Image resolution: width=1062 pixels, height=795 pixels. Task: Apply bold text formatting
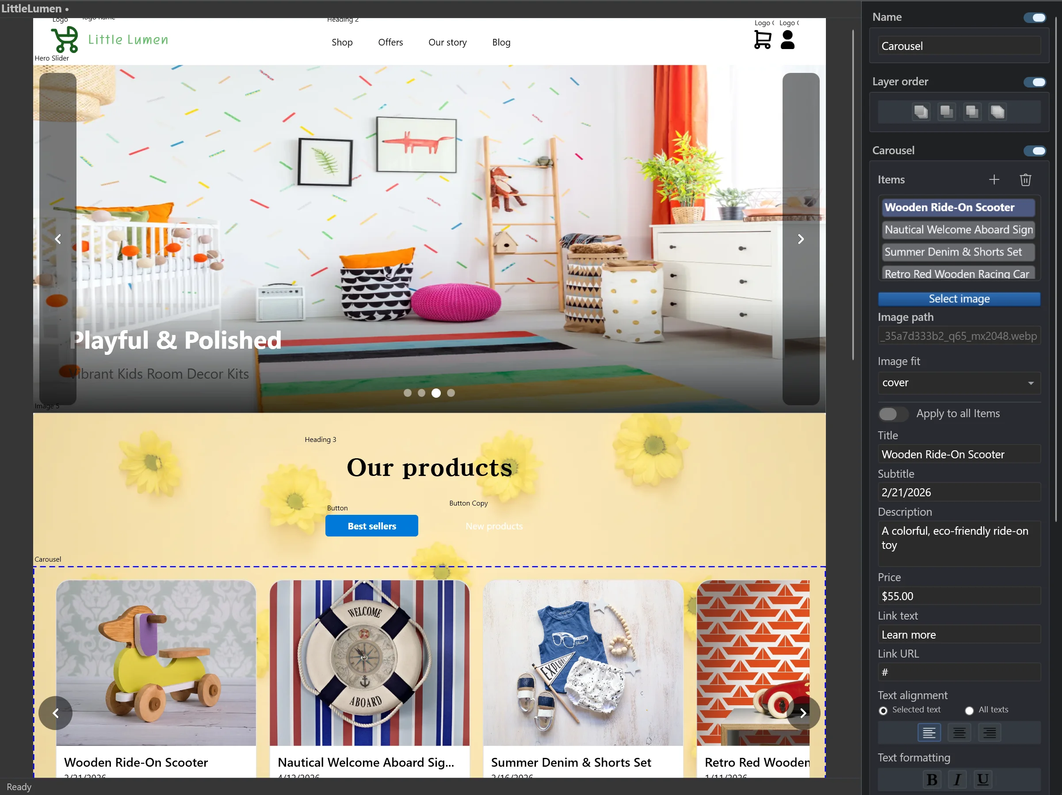point(932,780)
